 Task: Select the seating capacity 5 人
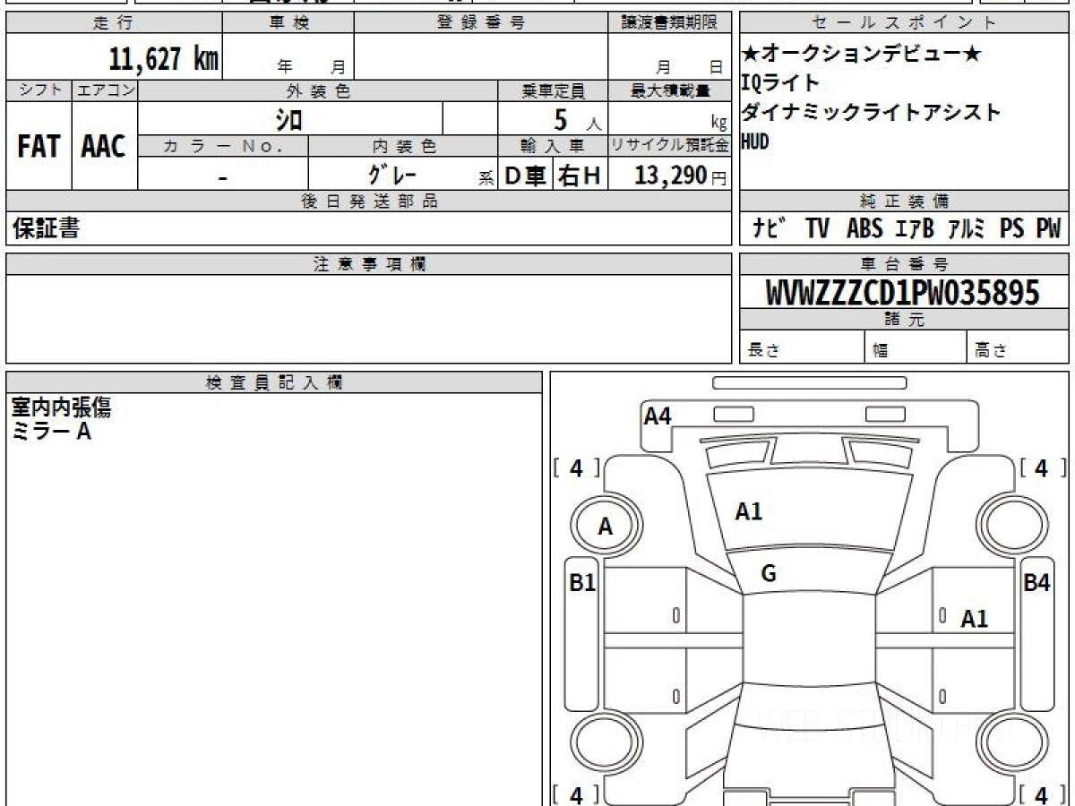[578, 119]
